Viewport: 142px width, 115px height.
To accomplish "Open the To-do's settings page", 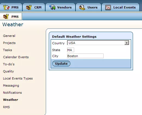I will (9, 64).
